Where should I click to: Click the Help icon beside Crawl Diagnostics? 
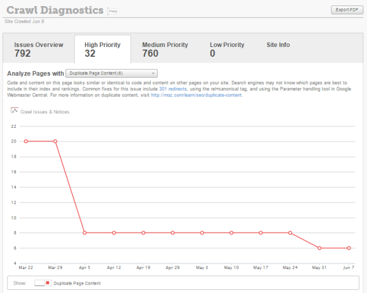114,11
